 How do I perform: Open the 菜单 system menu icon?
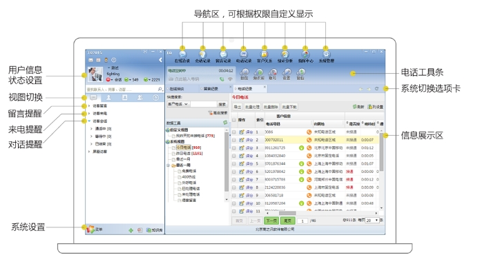click(x=90, y=229)
